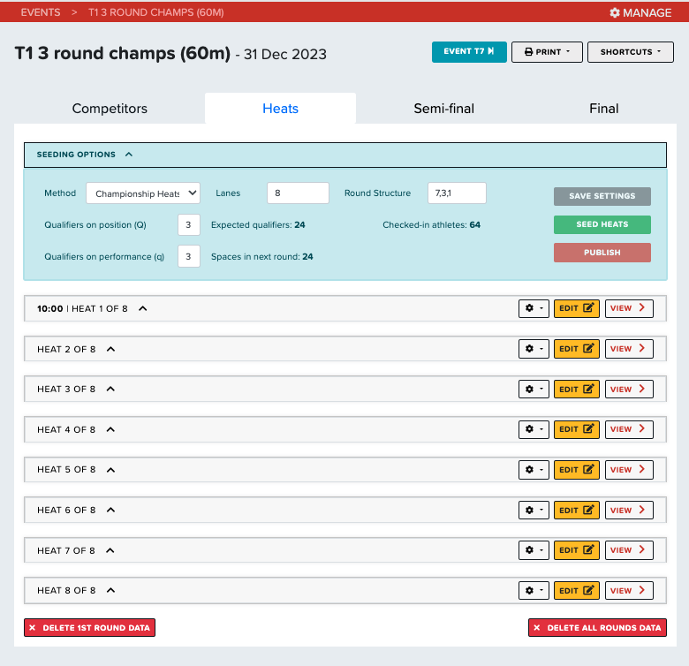Switch to the Semi-final tab

pos(443,109)
